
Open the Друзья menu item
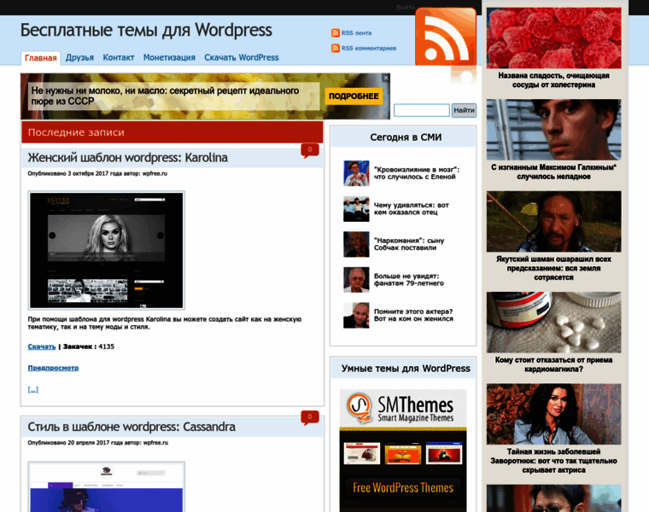(79, 57)
